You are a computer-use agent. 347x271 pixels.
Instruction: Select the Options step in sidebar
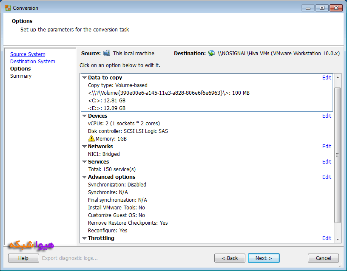[x=20, y=68]
